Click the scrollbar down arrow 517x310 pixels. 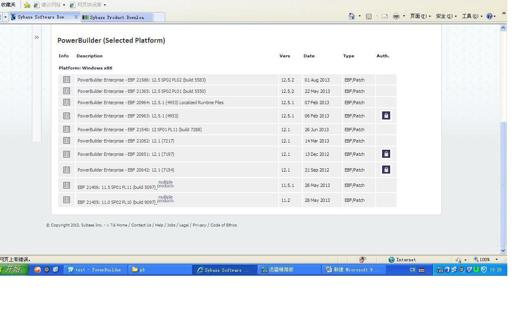coord(503,251)
